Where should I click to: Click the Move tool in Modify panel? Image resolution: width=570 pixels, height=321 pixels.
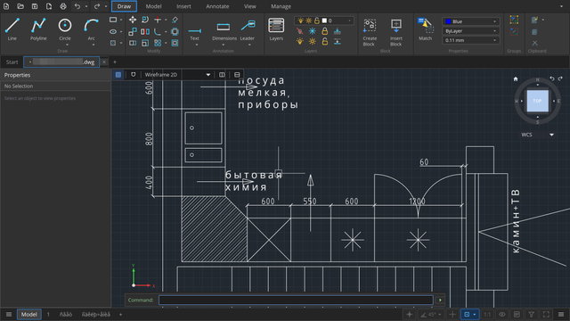(133, 20)
